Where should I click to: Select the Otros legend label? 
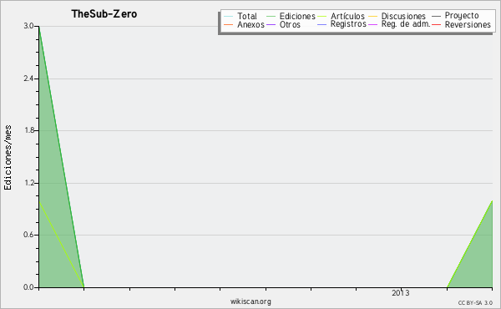(x=290, y=24)
